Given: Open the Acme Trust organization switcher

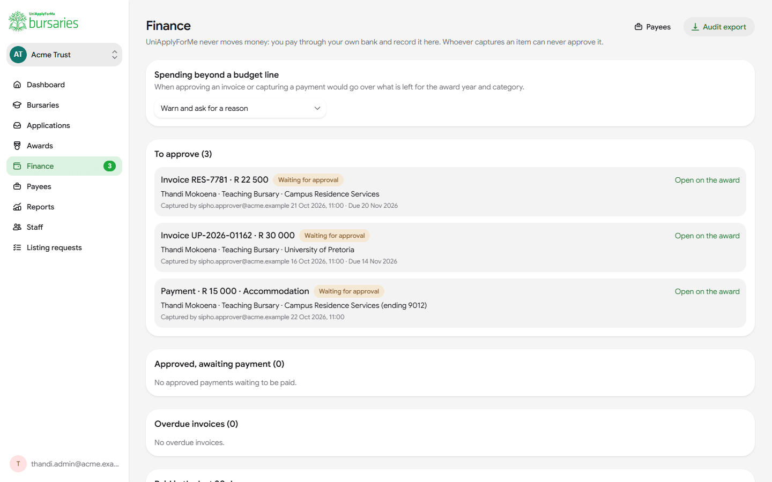Looking at the screenshot, I should pos(64,55).
